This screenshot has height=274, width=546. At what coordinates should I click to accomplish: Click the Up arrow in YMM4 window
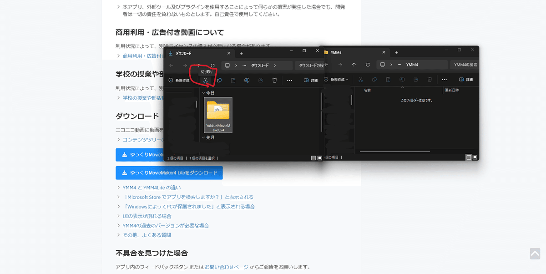[x=354, y=65]
